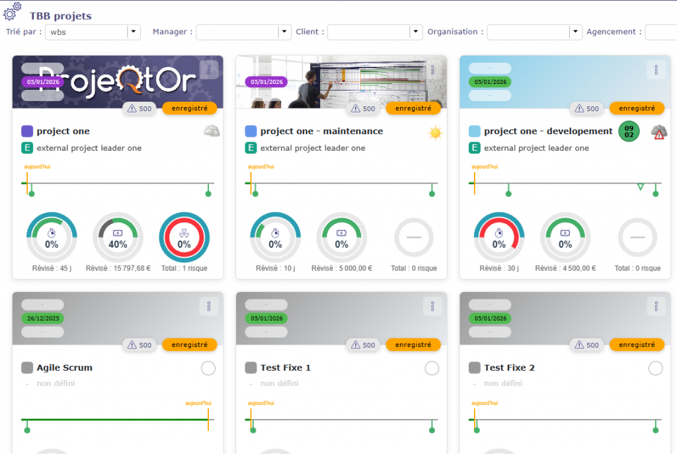Click the stopwatch gauge showing 0% on project one

52,237
